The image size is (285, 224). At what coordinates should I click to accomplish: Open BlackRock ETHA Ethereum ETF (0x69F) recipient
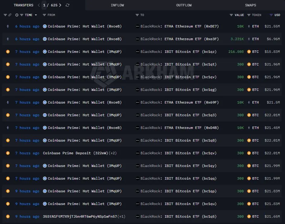(179, 102)
